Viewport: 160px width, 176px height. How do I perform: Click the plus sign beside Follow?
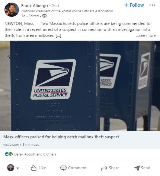(x=126, y=5)
